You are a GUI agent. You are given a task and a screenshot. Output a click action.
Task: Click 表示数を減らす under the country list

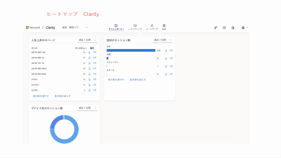click(x=138, y=80)
